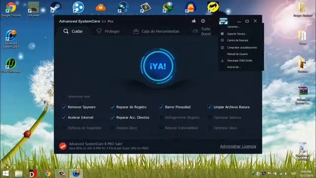The image size is (316, 178).
Task: Launch the IObit Uninstaller desktop icon
Action: [x=11, y=65]
